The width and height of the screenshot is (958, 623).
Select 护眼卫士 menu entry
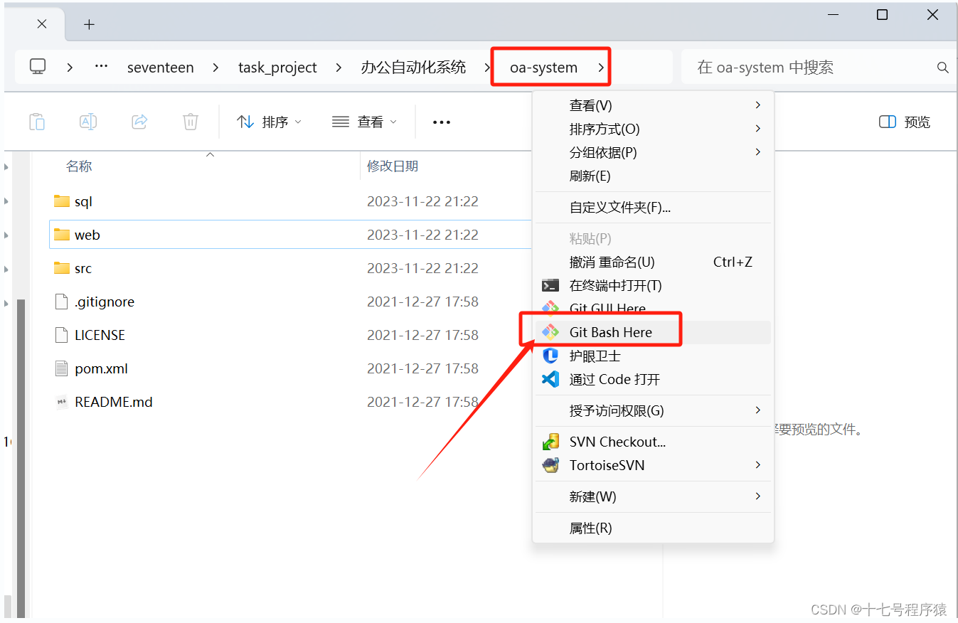(x=653, y=356)
